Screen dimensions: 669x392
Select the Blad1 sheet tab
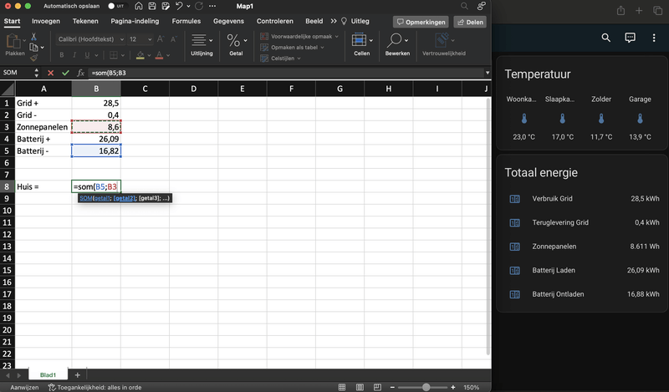48,375
